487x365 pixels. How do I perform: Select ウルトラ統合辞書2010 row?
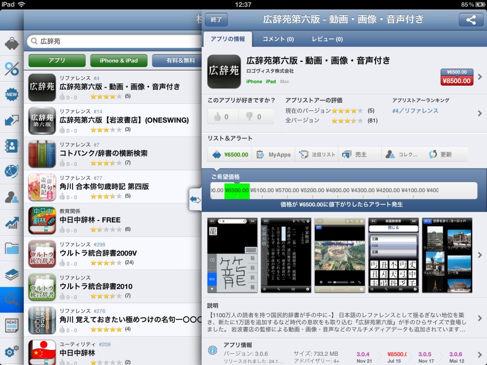113,287
